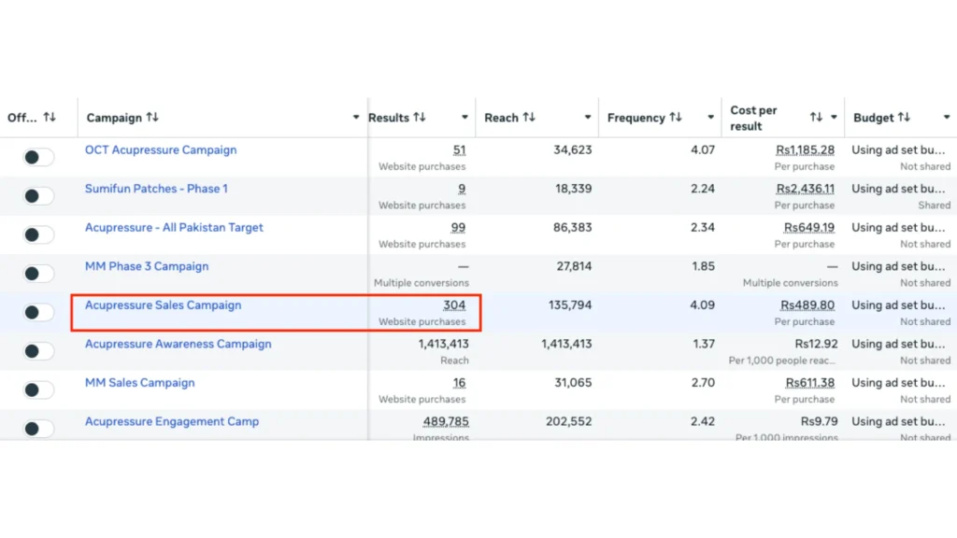This screenshot has width=957, height=538.
Task: Toggle the Acupressure Sales Campaign switch
Action: (x=38, y=312)
